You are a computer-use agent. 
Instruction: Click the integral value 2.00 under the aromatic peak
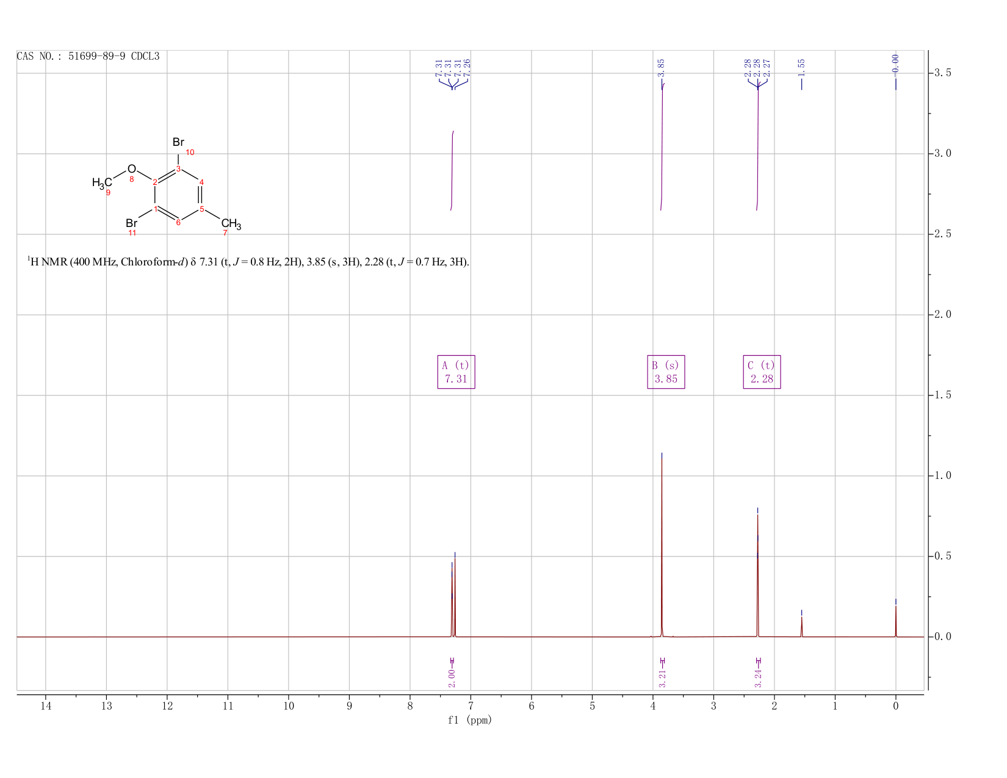coord(452,678)
